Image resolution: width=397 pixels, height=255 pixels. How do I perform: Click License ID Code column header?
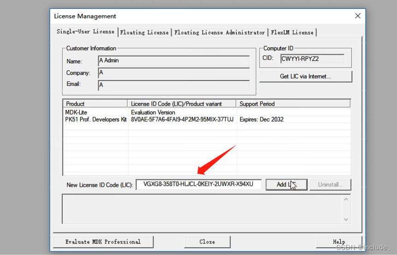tap(182, 104)
